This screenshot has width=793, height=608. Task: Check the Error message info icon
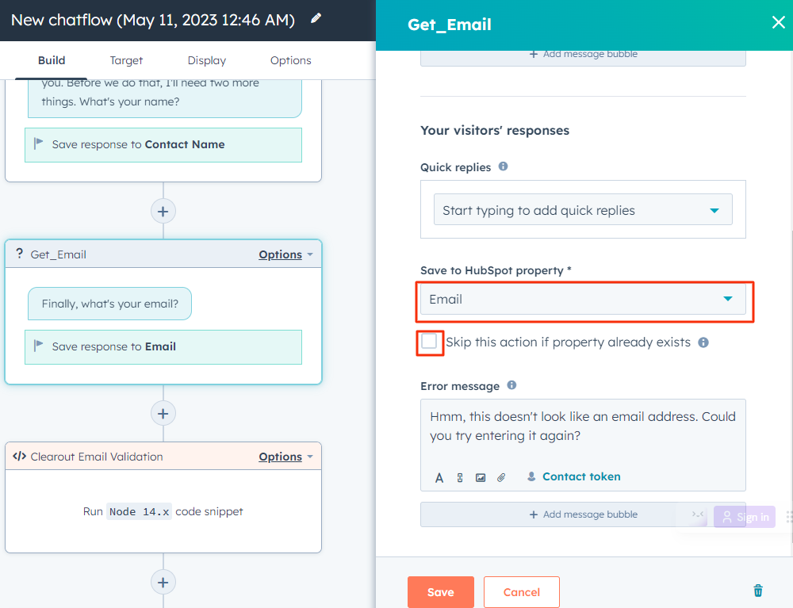pyautogui.click(x=511, y=386)
